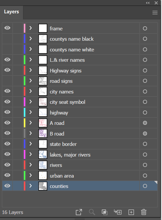
Task: Collapse panel with double-arrow icon
Action: tap(148, 3)
